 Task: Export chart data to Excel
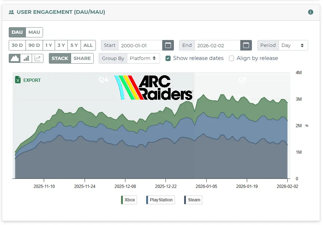tap(28, 80)
